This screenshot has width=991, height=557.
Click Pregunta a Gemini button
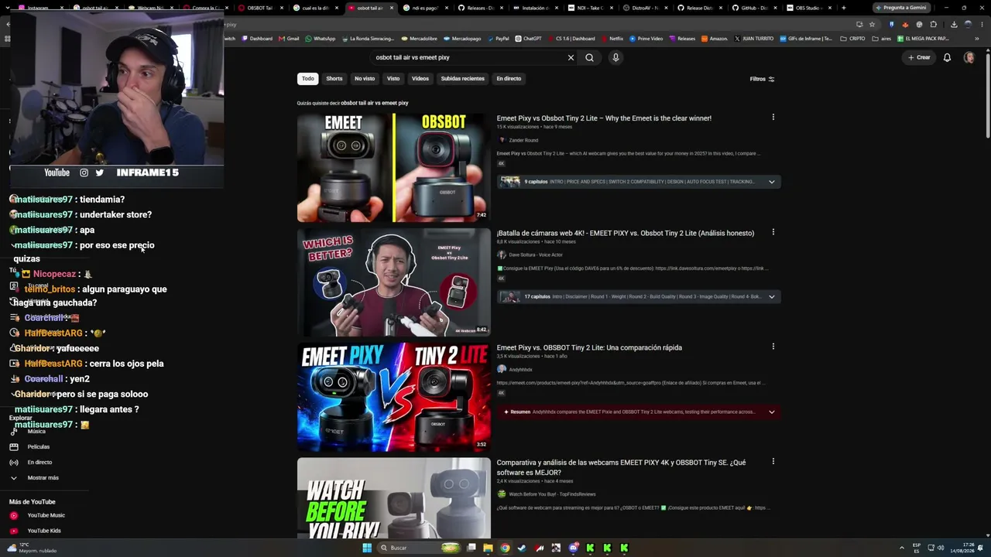[901, 8]
